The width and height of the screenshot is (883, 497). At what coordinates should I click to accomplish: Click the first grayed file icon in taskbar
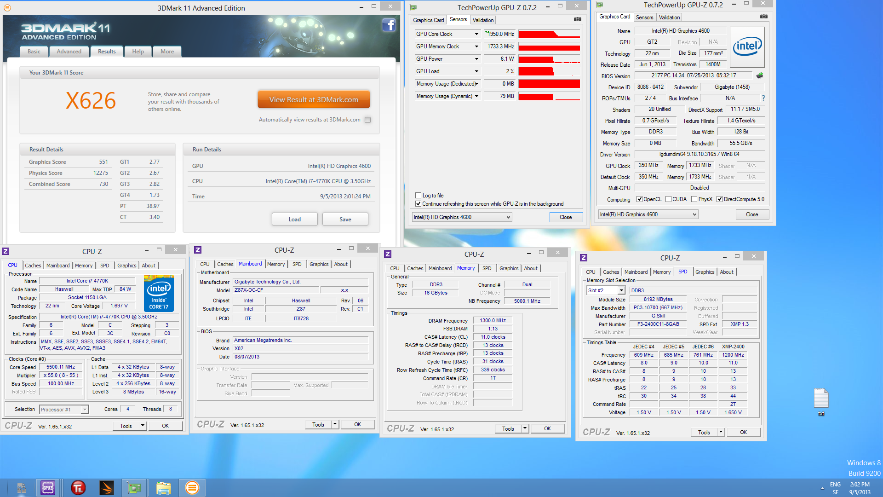tap(21, 488)
